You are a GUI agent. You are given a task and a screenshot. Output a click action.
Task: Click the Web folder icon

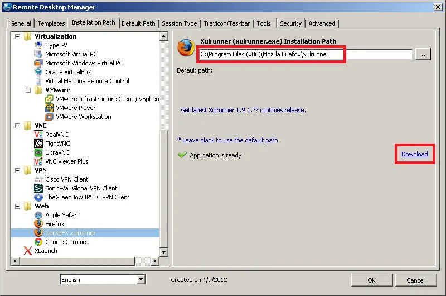click(28, 206)
